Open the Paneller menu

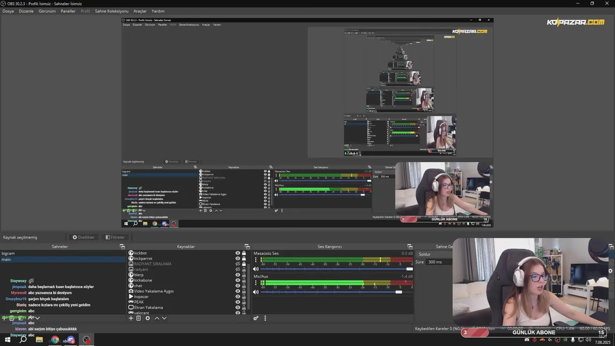(68, 11)
